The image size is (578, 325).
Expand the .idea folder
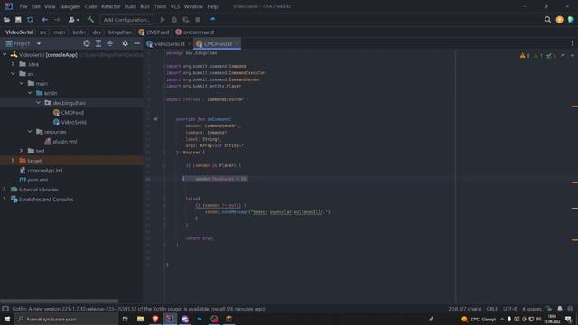(x=13, y=64)
